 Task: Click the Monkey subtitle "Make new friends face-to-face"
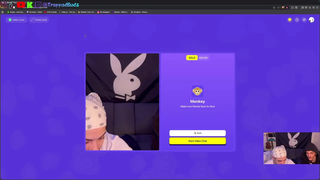tap(197, 106)
